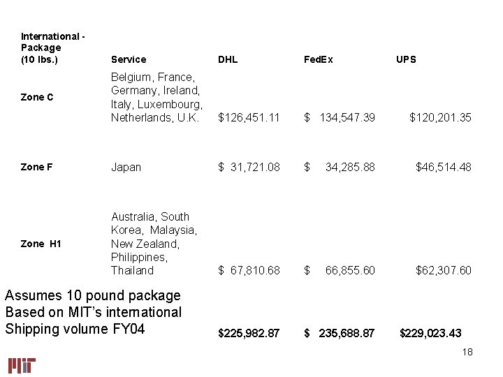Click the "Assumes 10 pound package" note
This screenshot has width=503, height=377.
pos(92,295)
